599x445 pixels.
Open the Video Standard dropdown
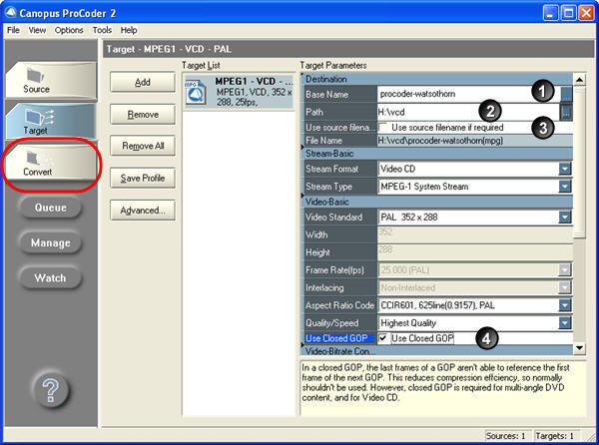[x=565, y=218]
